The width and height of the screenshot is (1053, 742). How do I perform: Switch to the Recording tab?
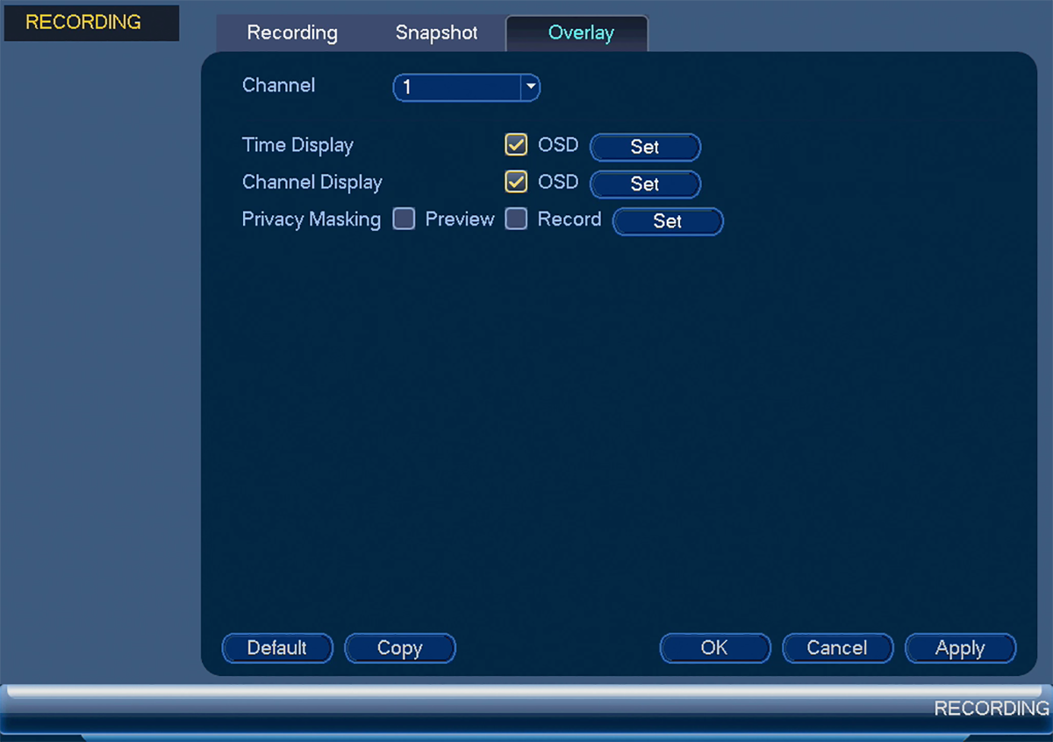point(292,33)
